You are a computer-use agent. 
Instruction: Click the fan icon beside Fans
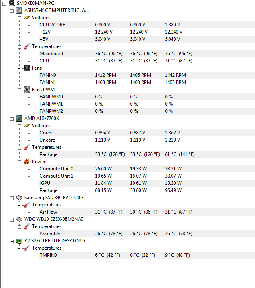pos(27,68)
